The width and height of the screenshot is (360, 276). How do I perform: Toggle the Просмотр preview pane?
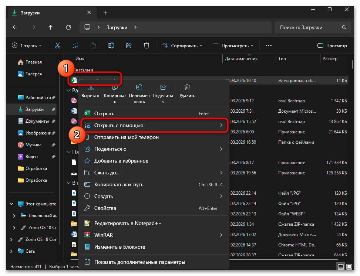tap(332, 45)
